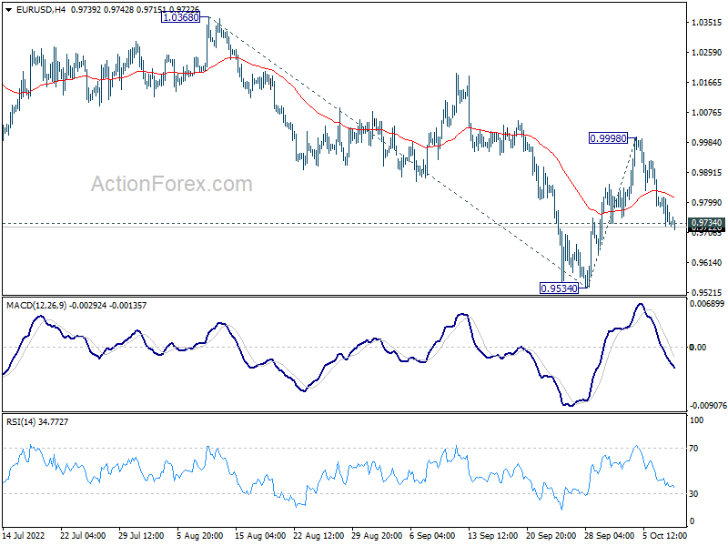The height and width of the screenshot is (546, 728).
Task: Open the EURUSD,H4 chart dropdown arrow
Action: 9,9
